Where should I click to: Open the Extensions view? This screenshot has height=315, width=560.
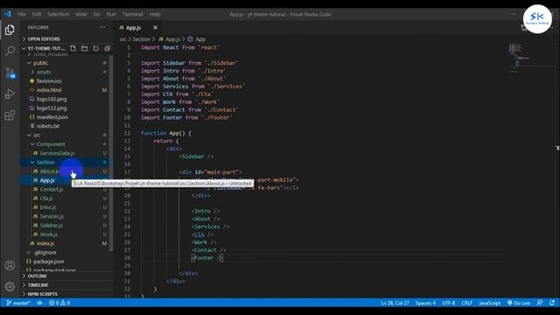pos(10,115)
